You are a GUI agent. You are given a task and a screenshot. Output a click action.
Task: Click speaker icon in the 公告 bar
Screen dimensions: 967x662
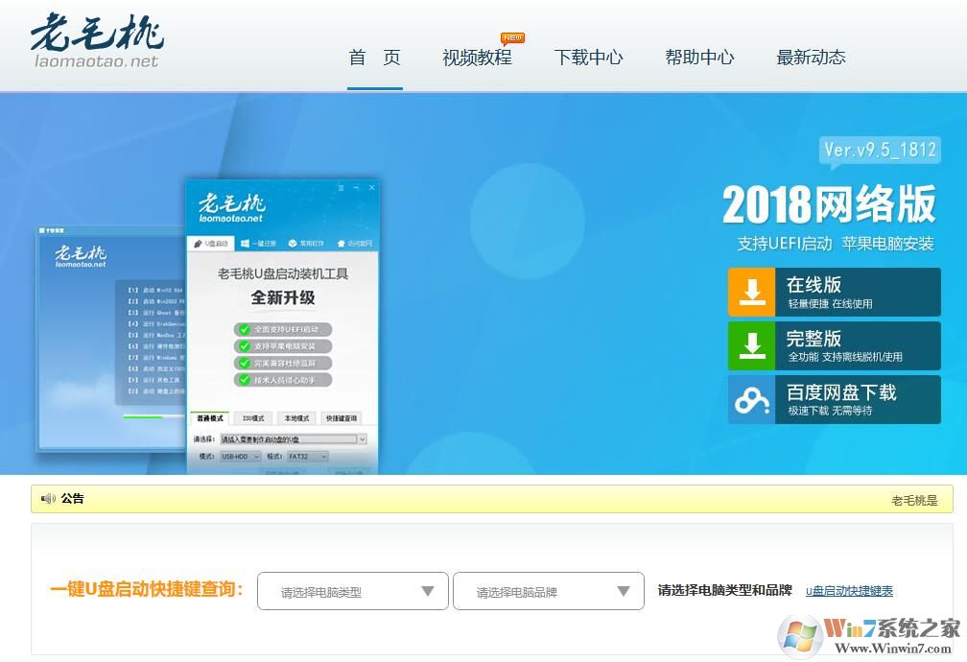click(49, 498)
